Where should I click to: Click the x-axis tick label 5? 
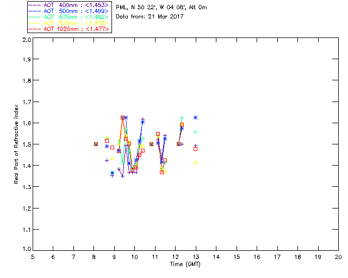[x=33, y=257]
